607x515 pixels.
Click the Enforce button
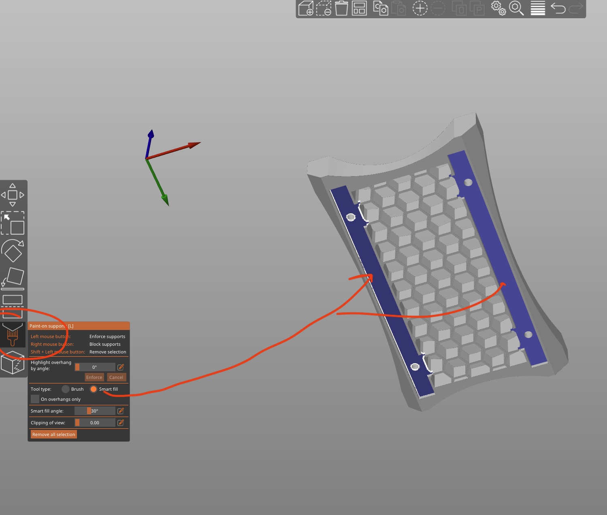click(94, 377)
